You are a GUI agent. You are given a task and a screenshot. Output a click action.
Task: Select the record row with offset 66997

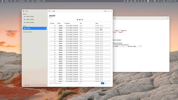pyautogui.click(x=80, y=30)
